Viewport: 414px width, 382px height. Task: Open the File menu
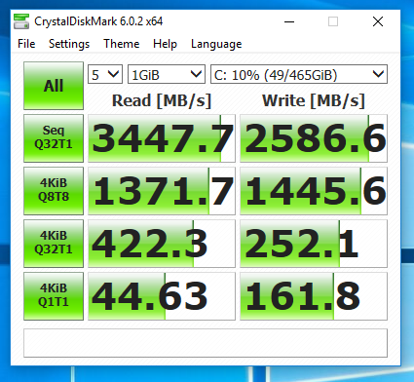[26, 44]
